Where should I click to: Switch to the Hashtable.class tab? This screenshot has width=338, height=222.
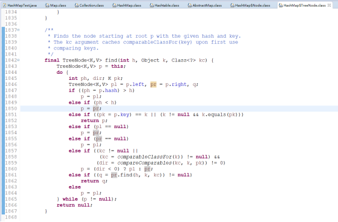click(164, 5)
